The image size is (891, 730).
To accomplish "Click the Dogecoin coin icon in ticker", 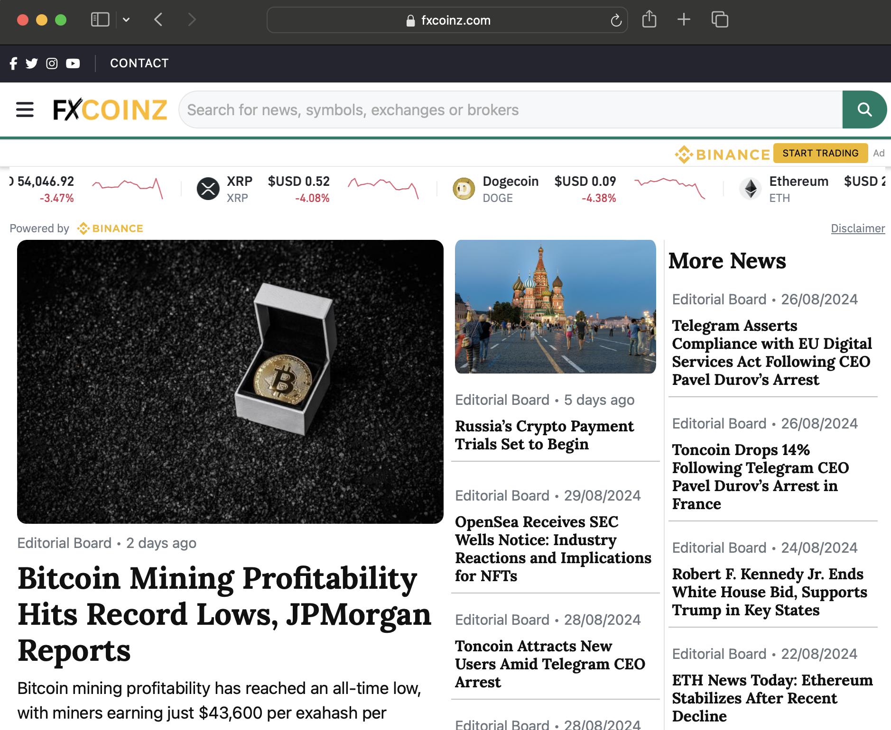I will pyautogui.click(x=464, y=189).
